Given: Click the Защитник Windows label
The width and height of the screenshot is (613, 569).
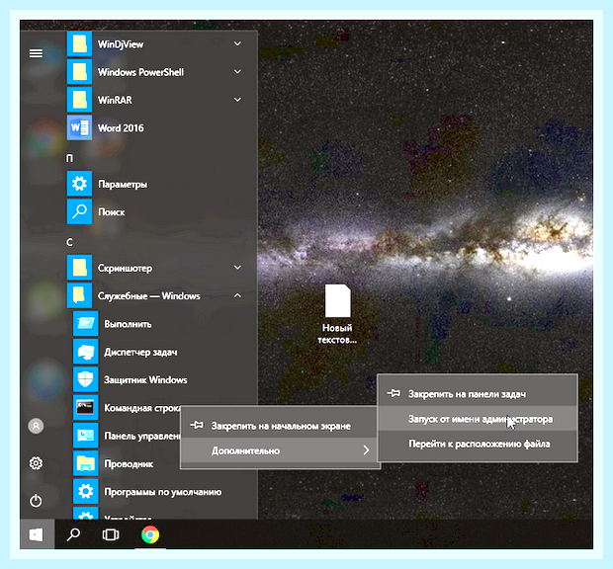Looking at the screenshot, I should point(145,380).
